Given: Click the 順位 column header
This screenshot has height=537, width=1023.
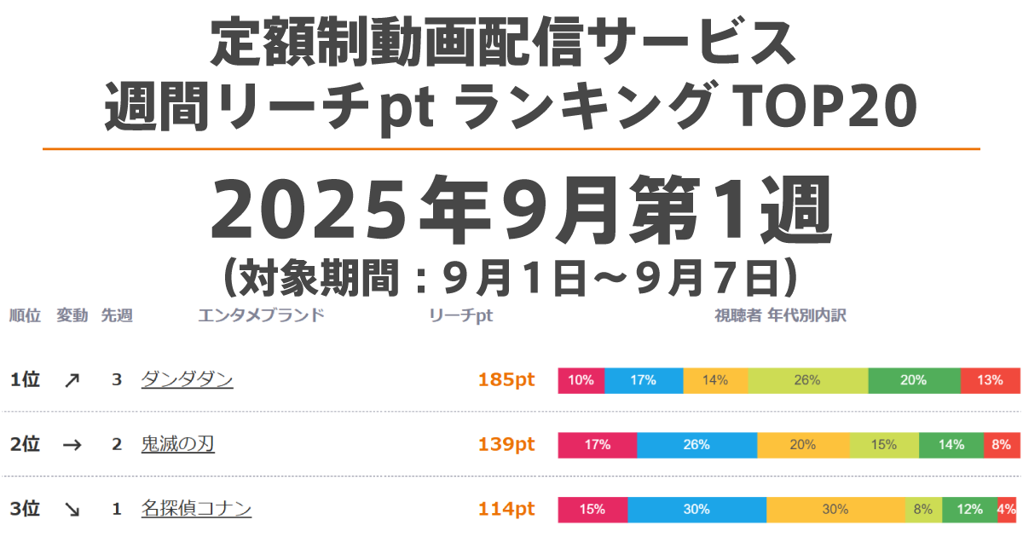Looking at the screenshot, I should (25, 315).
